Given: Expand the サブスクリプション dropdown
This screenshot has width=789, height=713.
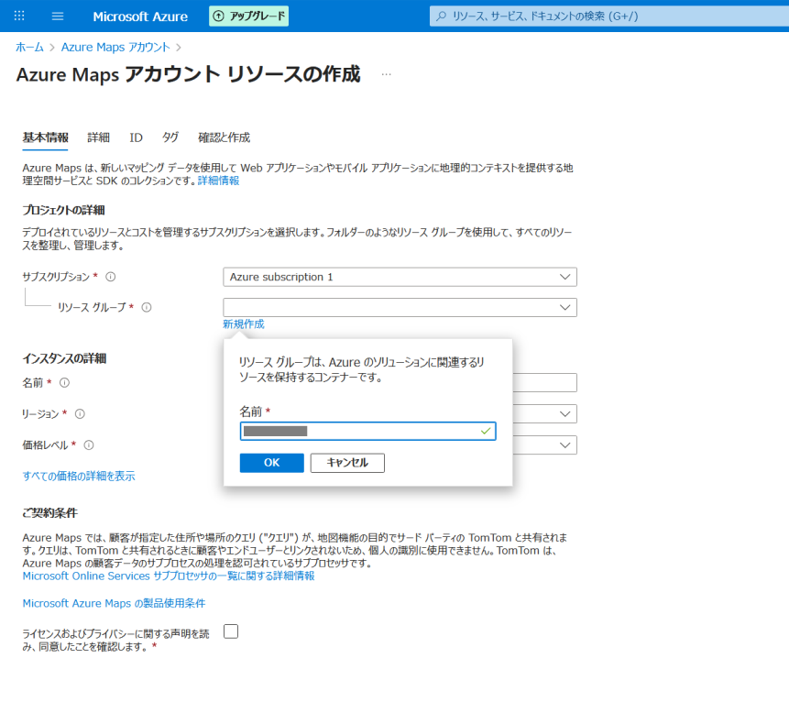Looking at the screenshot, I should tap(400, 278).
